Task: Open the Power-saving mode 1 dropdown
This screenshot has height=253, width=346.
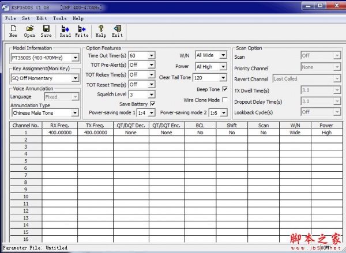Action: [x=151, y=113]
